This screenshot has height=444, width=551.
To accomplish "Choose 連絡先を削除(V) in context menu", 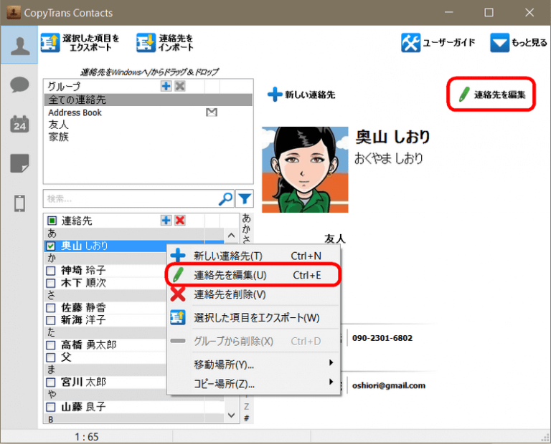I will 253,294.
